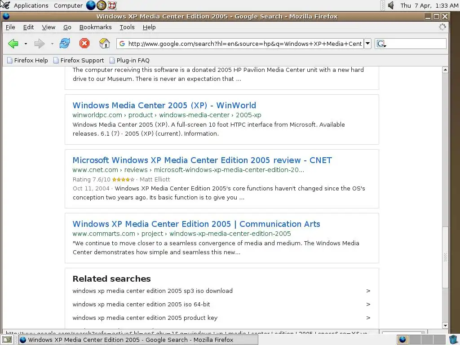
Task: Click the Firefox window menu icon in titlebar
Action: click(6, 17)
